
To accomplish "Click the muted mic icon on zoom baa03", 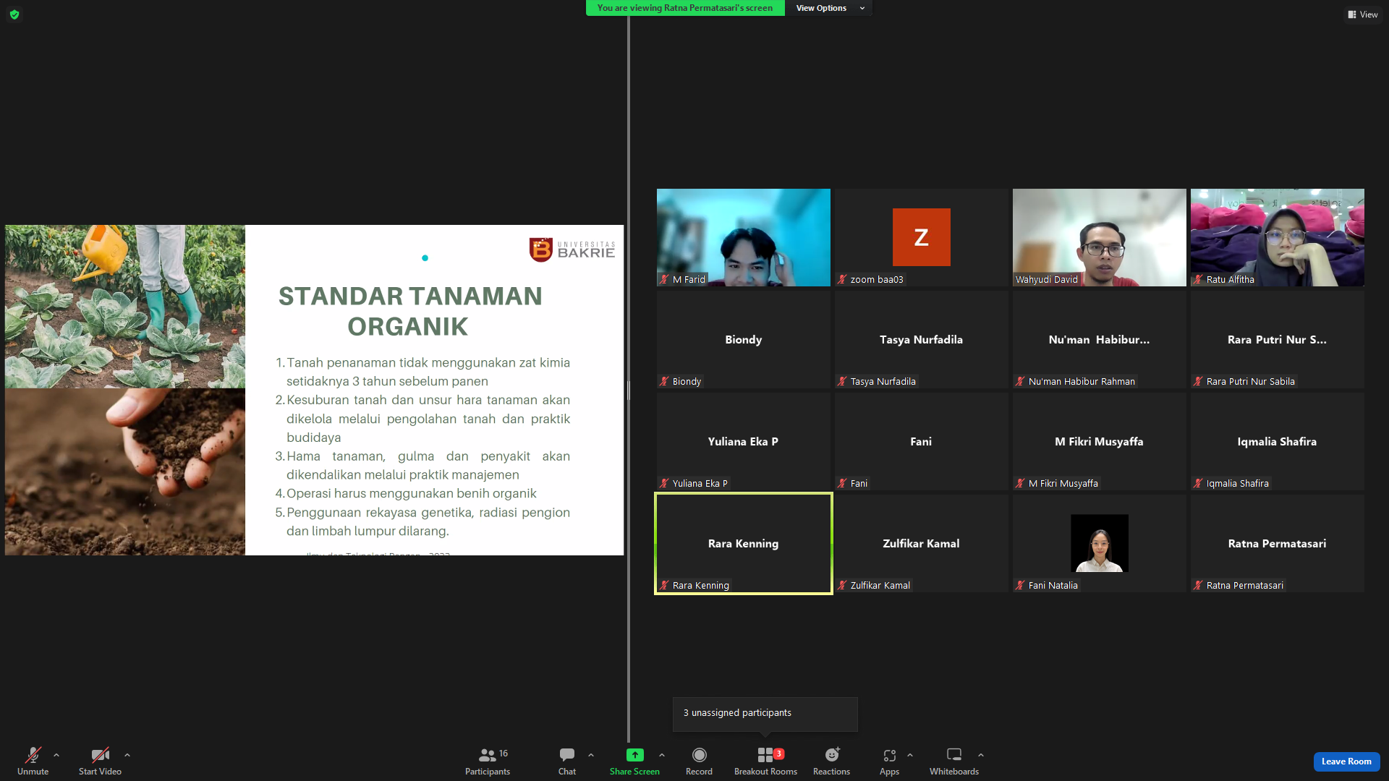I will pyautogui.click(x=842, y=279).
